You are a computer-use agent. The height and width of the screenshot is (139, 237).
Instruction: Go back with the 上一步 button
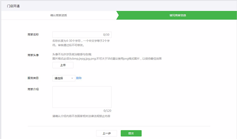coord(106,133)
